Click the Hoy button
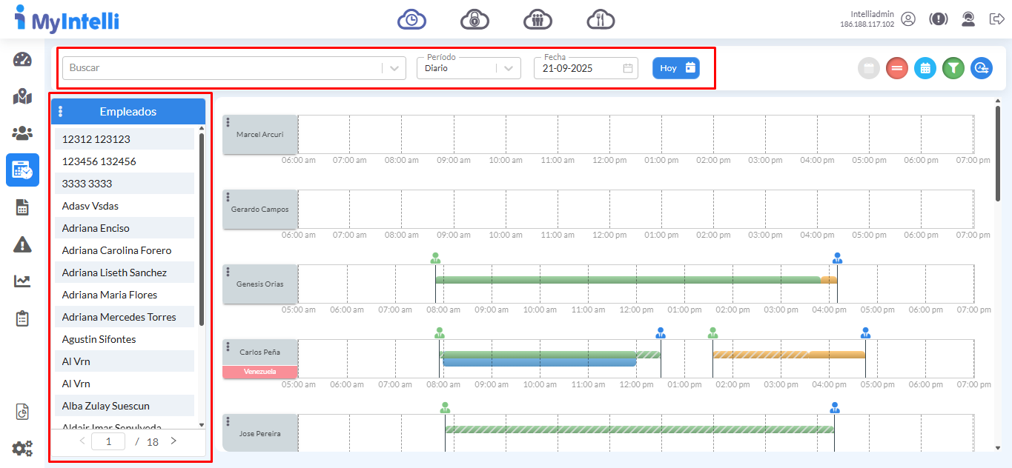Image resolution: width=1012 pixels, height=468 pixels. point(675,68)
